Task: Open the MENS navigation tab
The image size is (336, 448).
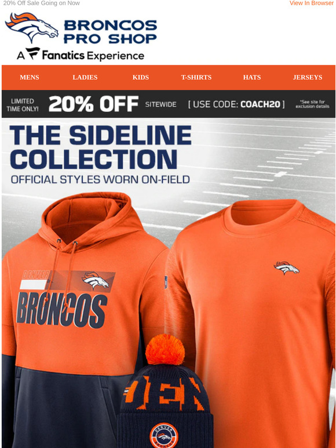Action: tap(30, 78)
